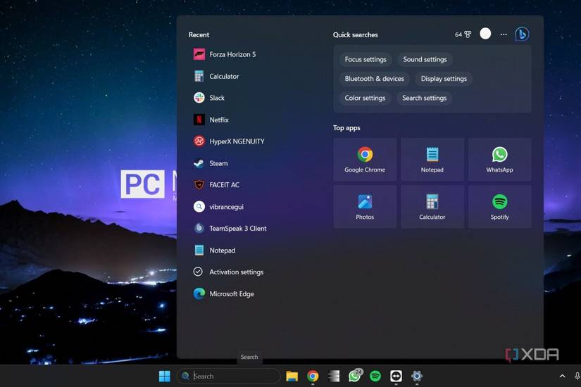Open the WhatsApp top app tile
581x387 pixels.
click(x=499, y=160)
